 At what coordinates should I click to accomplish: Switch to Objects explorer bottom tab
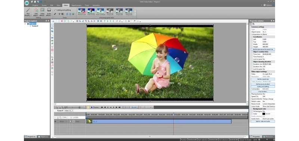[x=43, y=137]
